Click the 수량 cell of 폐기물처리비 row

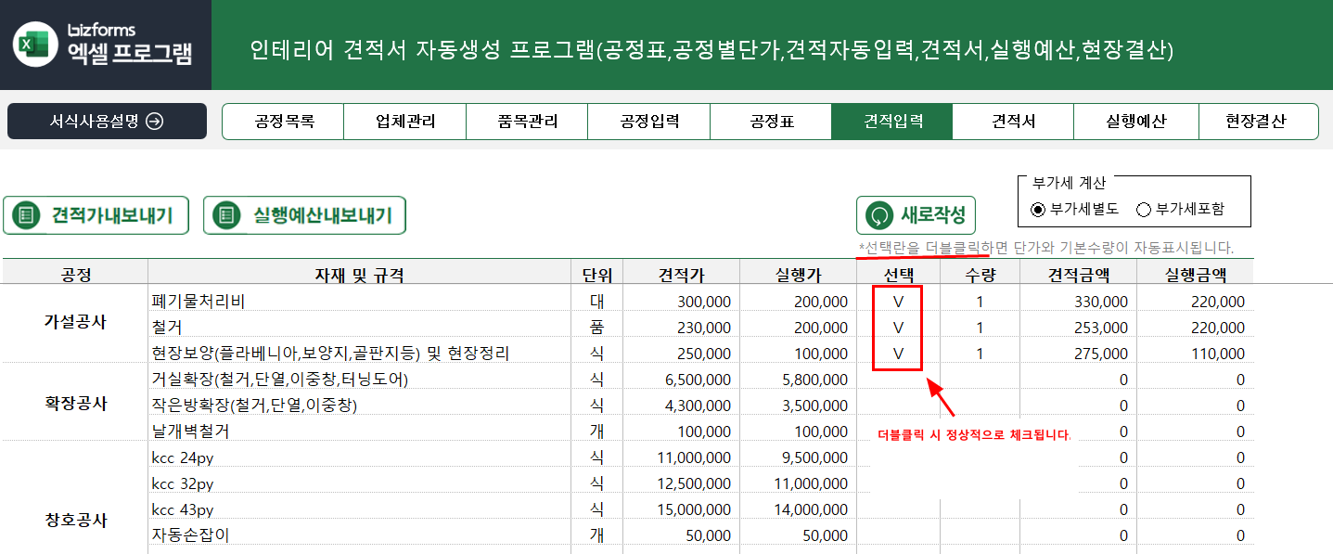980,301
